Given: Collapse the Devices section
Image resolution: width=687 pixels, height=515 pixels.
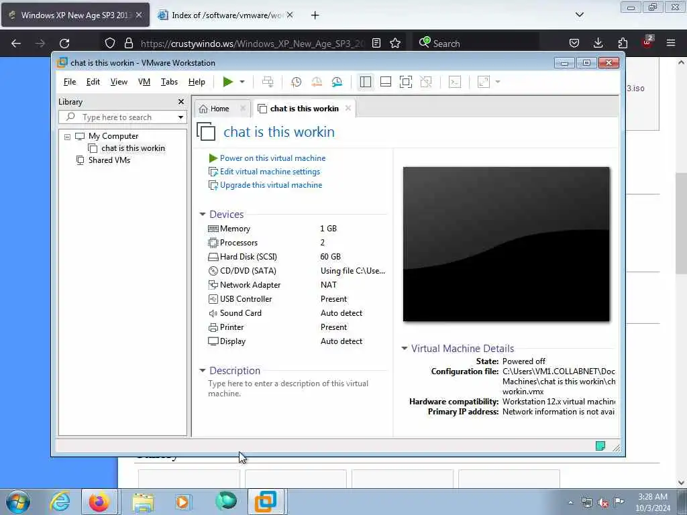Looking at the screenshot, I should click(x=203, y=214).
